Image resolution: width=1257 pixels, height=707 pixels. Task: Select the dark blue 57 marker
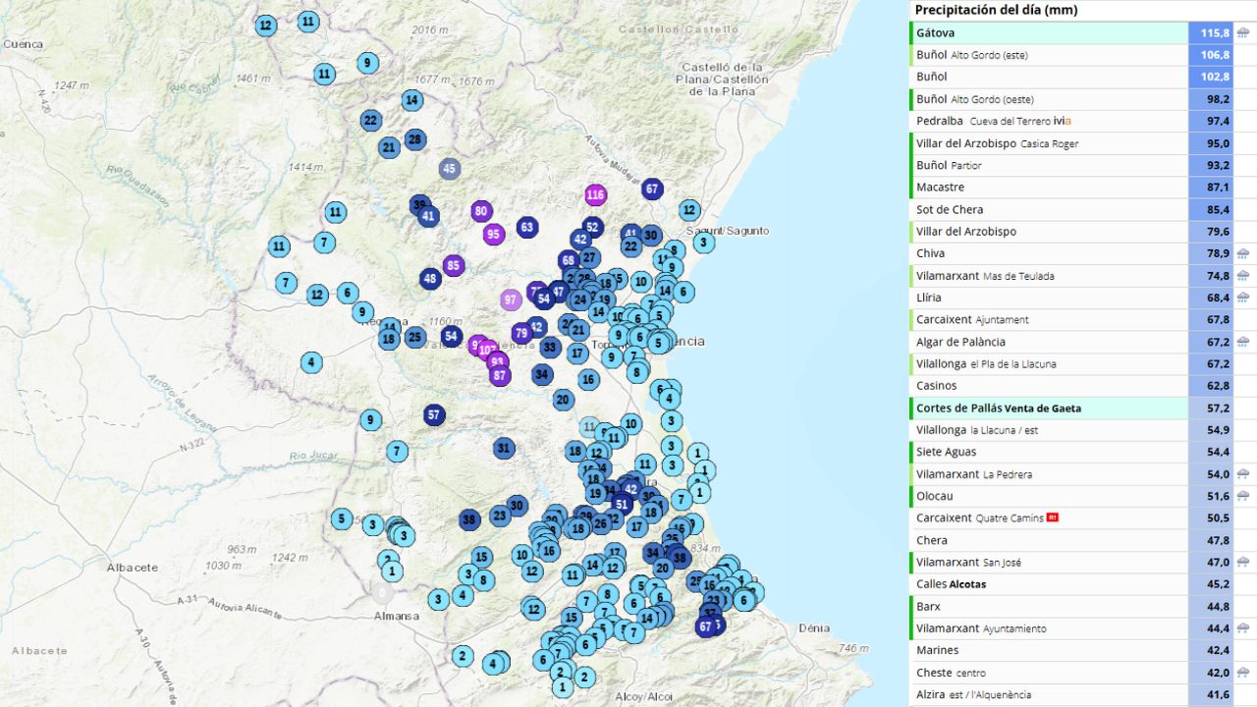point(435,414)
